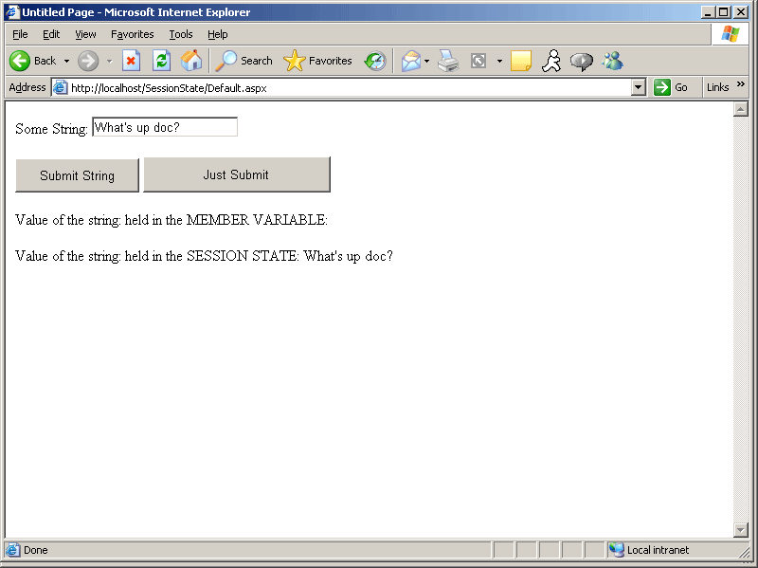Image resolution: width=758 pixels, height=568 pixels.
Task: Expand dropdown arrow beside size icon
Action: pyautogui.click(x=499, y=62)
